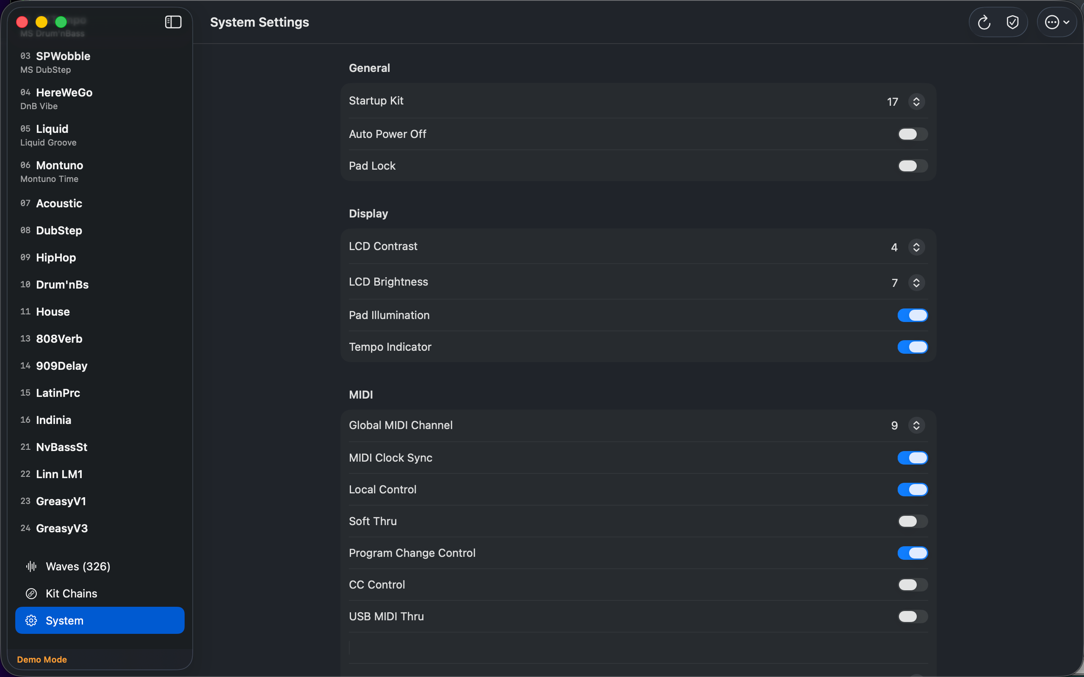This screenshot has width=1084, height=677.
Task: Click the refresh arrow icon in toolbar
Action: click(984, 22)
